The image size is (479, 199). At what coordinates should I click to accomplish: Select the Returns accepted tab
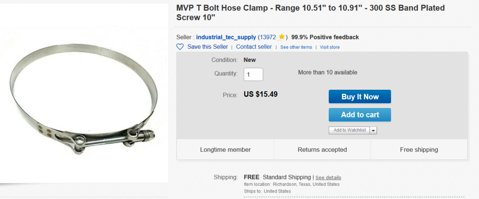(322, 150)
